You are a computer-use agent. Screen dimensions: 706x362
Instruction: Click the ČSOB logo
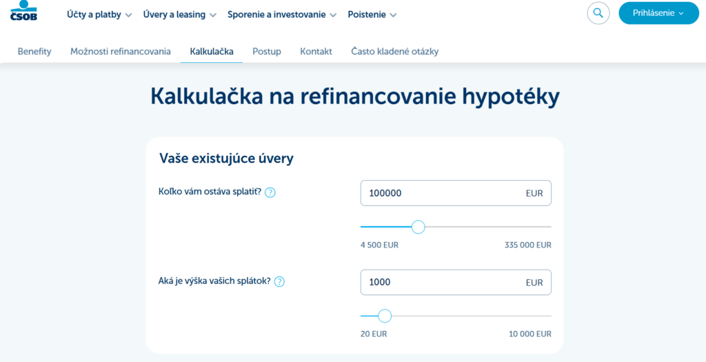(23, 11)
